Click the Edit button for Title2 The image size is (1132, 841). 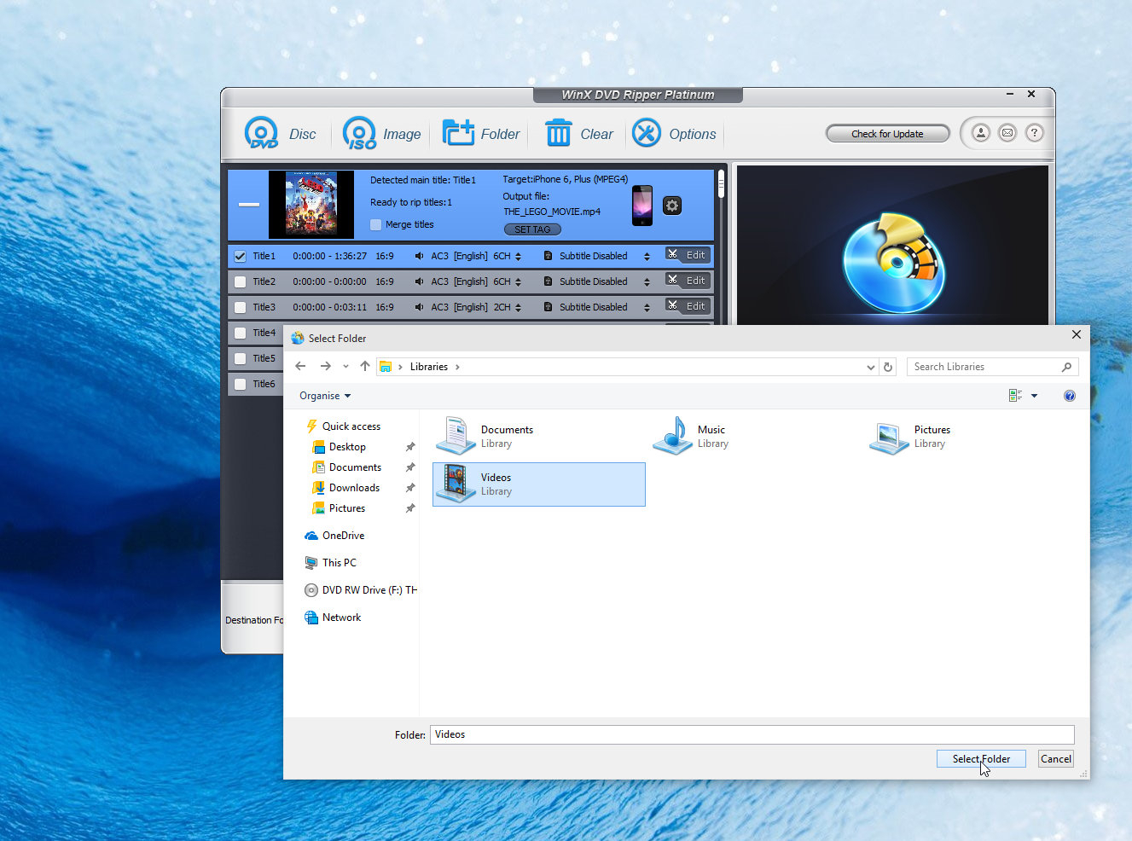(688, 281)
